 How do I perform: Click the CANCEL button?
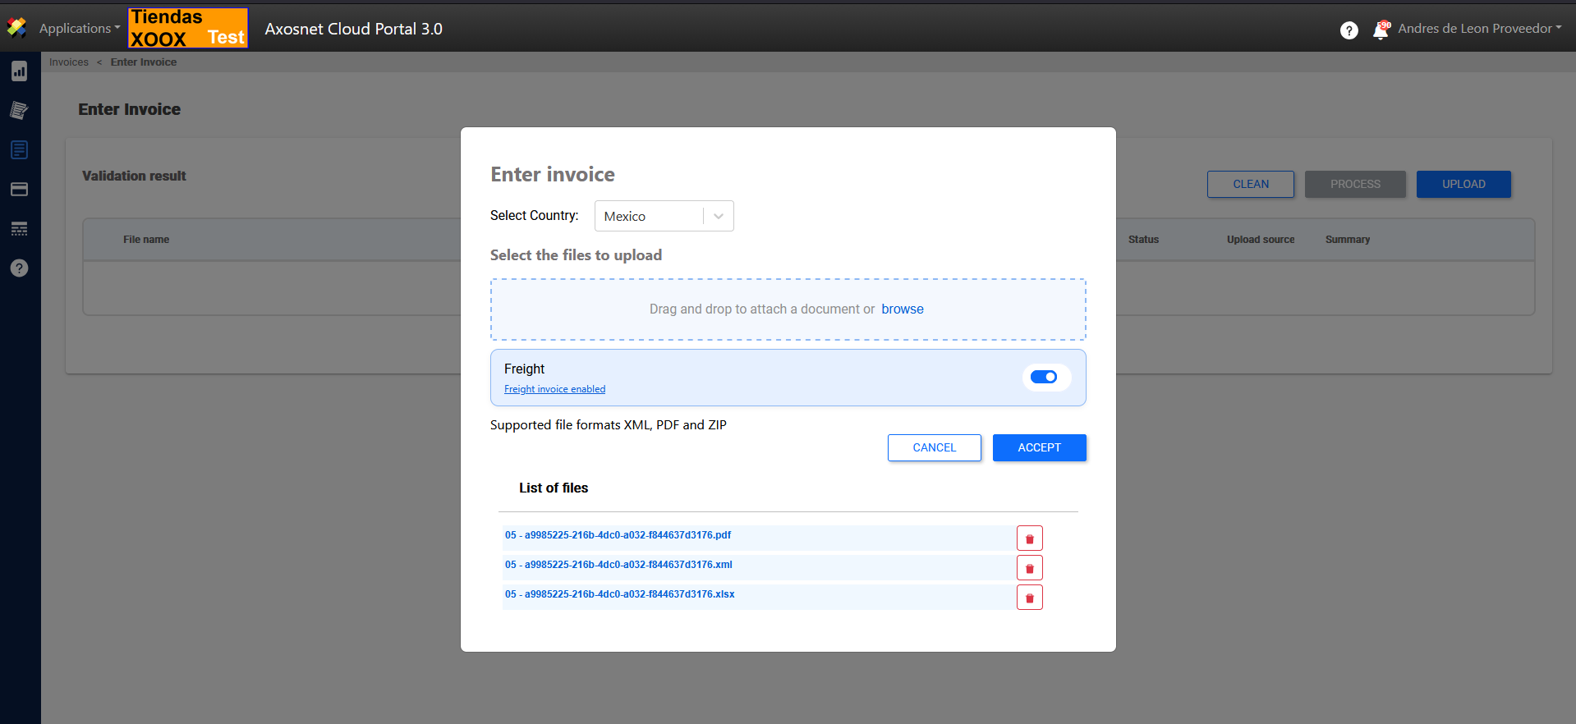pyautogui.click(x=934, y=448)
